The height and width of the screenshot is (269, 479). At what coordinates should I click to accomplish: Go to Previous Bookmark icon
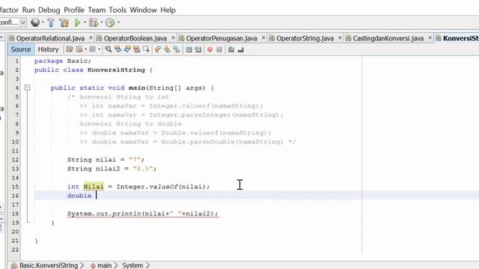coord(158,49)
